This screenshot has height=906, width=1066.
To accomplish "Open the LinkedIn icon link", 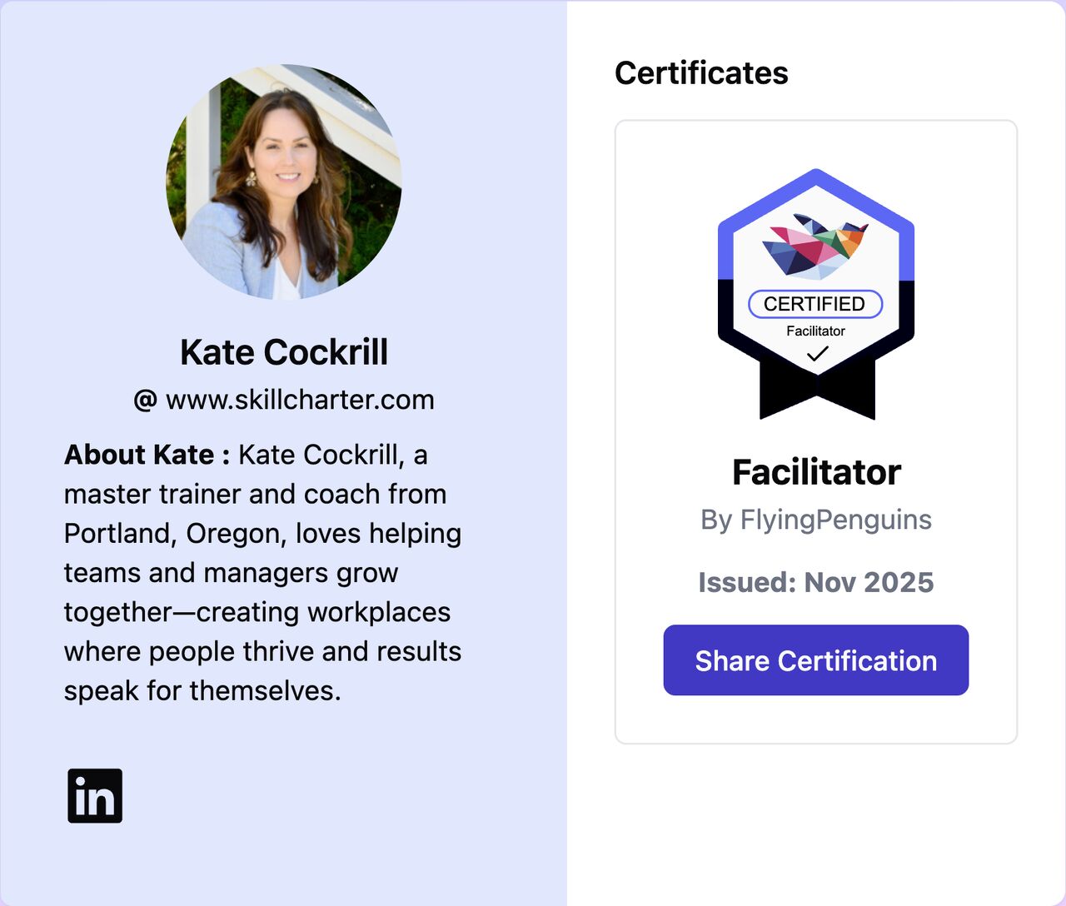I will pos(95,795).
